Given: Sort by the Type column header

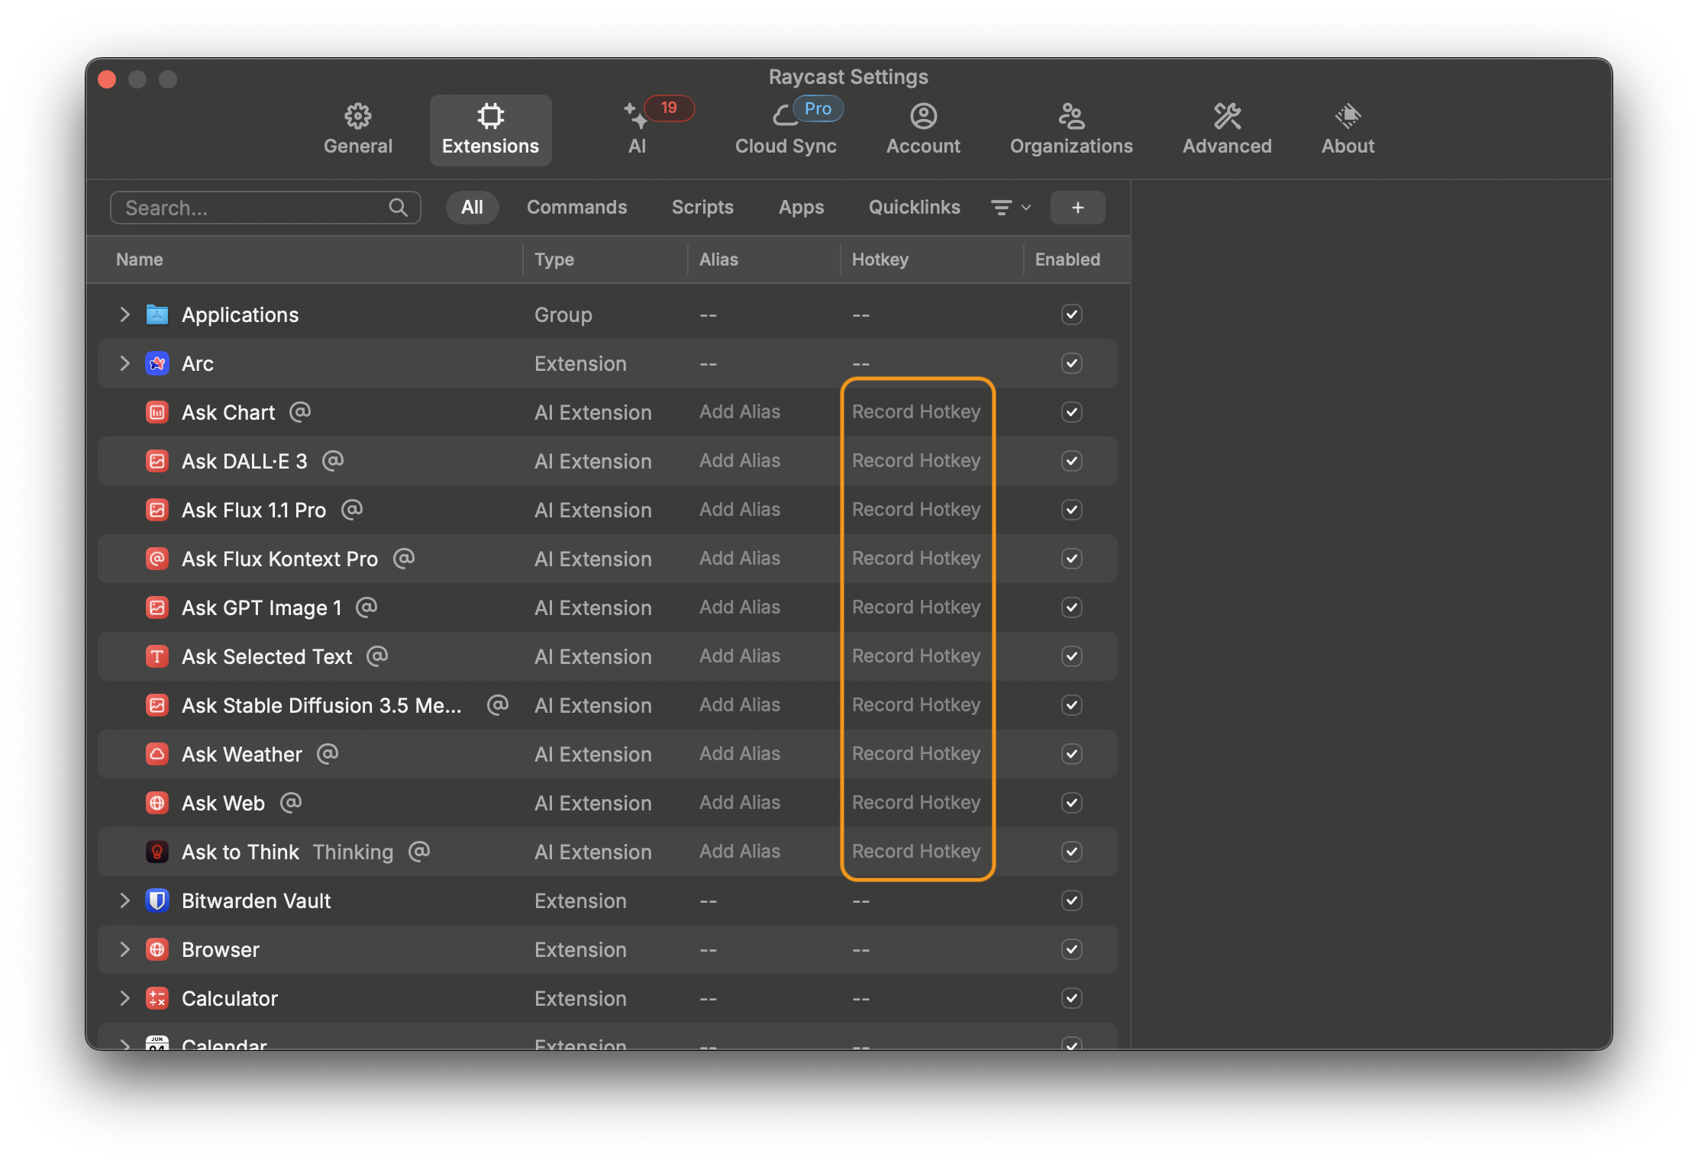Looking at the screenshot, I should pos(554,259).
